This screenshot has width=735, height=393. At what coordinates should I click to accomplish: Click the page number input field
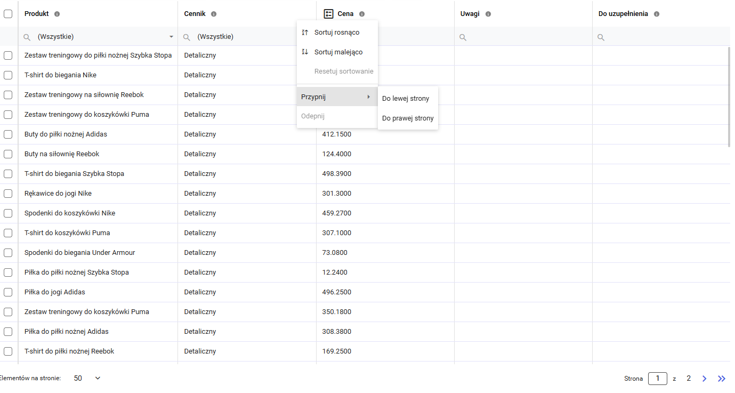(657, 379)
